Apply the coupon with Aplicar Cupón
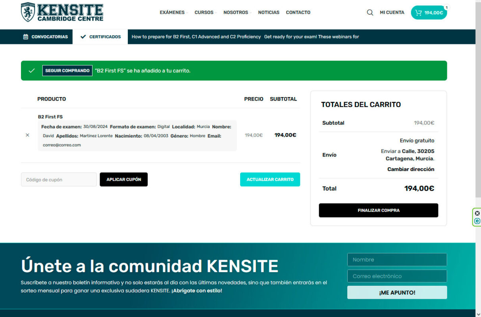The width and height of the screenshot is (481, 317). 124,180
